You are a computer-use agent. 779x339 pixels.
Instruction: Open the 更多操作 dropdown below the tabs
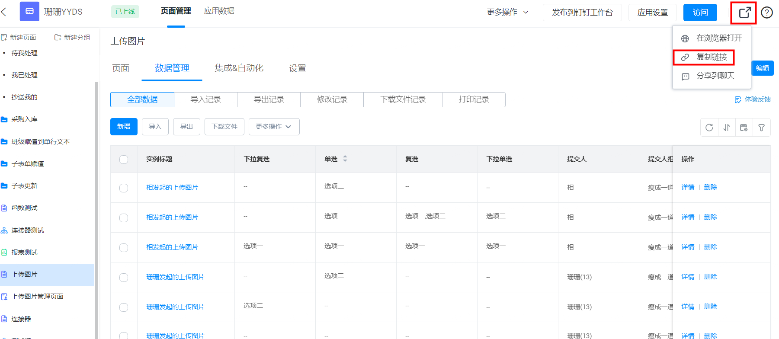pyautogui.click(x=274, y=127)
